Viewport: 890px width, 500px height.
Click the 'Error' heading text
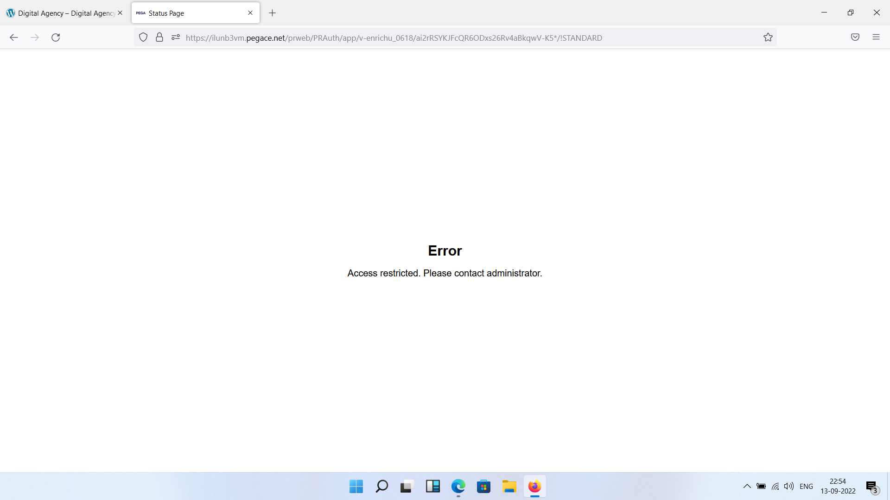[x=445, y=250]
